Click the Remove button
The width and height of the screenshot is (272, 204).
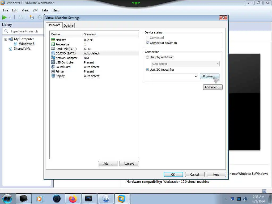point(129,164)
